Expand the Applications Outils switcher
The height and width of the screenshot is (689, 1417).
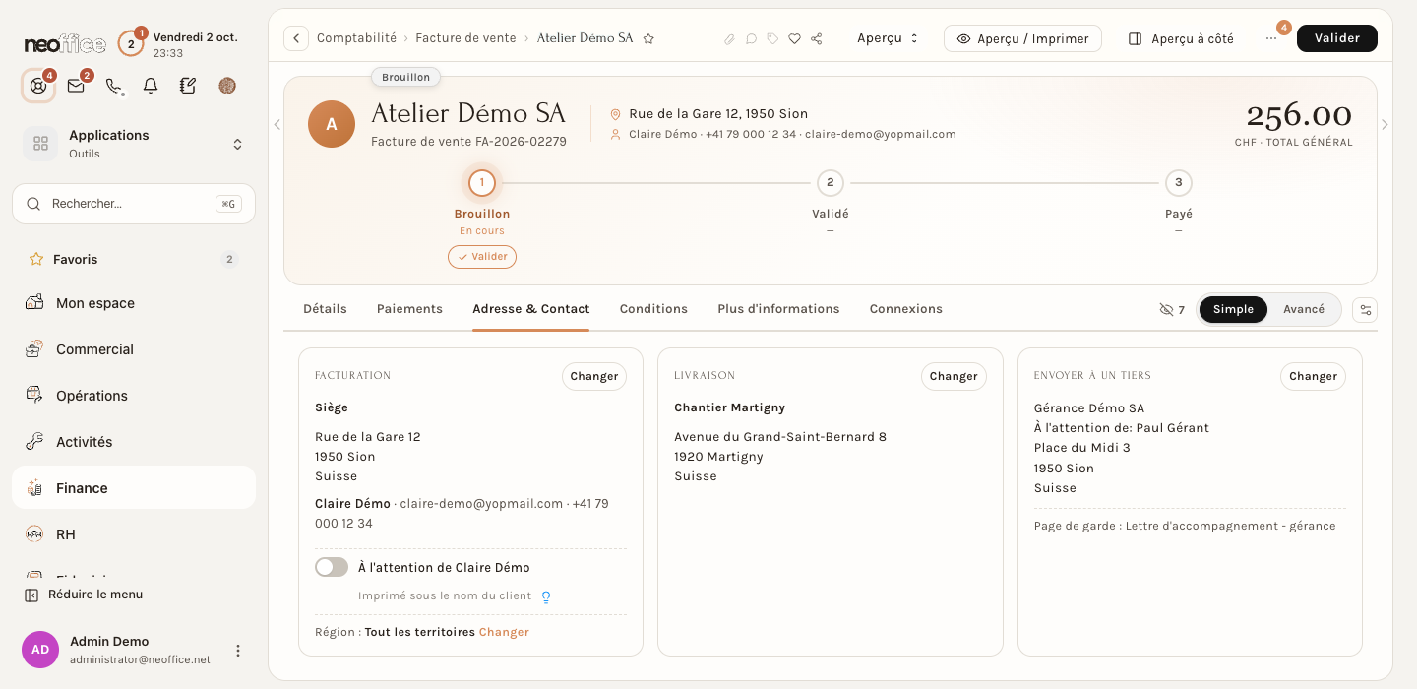(x=134, y=144)
